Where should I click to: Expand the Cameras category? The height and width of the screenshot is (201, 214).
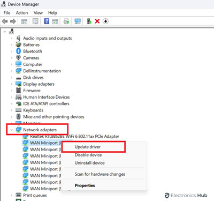point(12,58)
